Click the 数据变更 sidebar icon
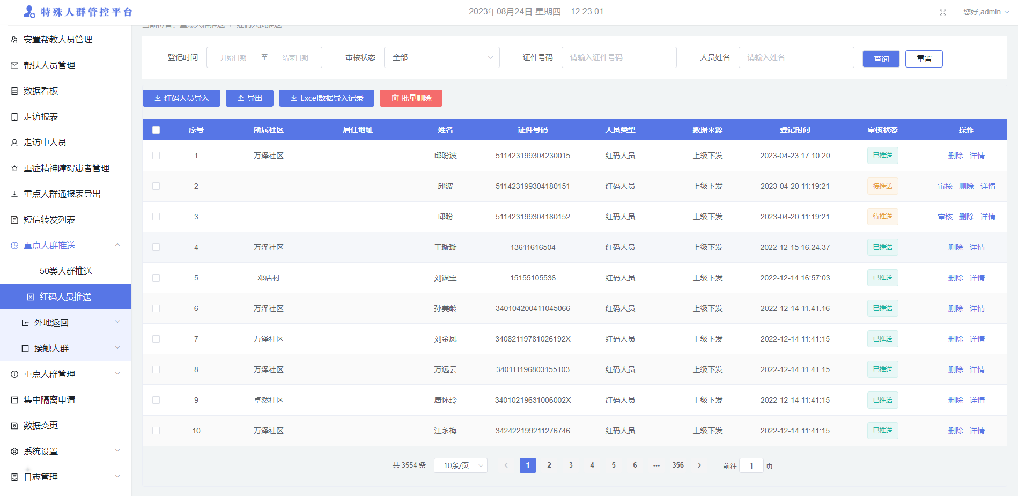1018x496 pixels. [x=14, y=426]
